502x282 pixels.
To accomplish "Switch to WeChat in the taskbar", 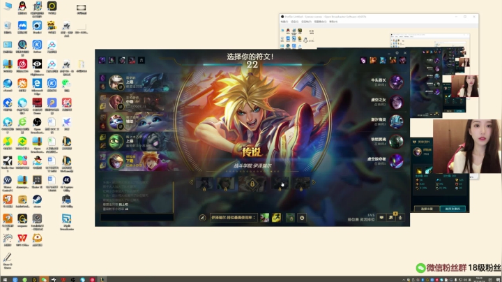I will (x=44, y=279).
